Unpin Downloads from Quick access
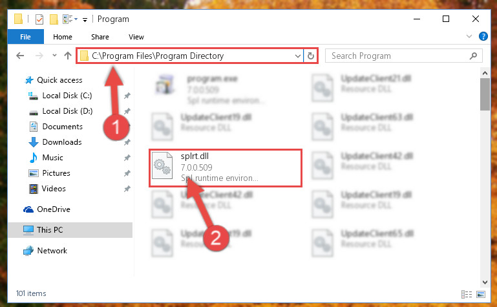 coord(127,142)
